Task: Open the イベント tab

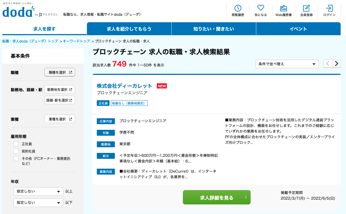Action: [298, 29]
